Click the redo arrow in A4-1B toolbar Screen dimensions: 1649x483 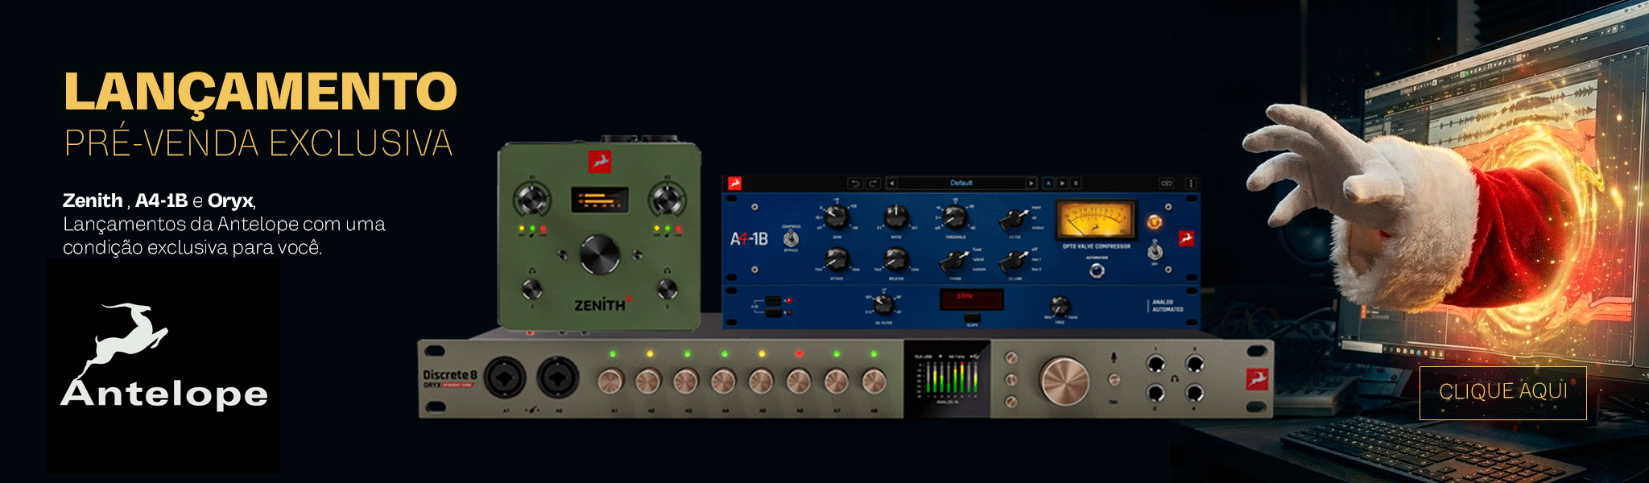click(x=871, y=184)
